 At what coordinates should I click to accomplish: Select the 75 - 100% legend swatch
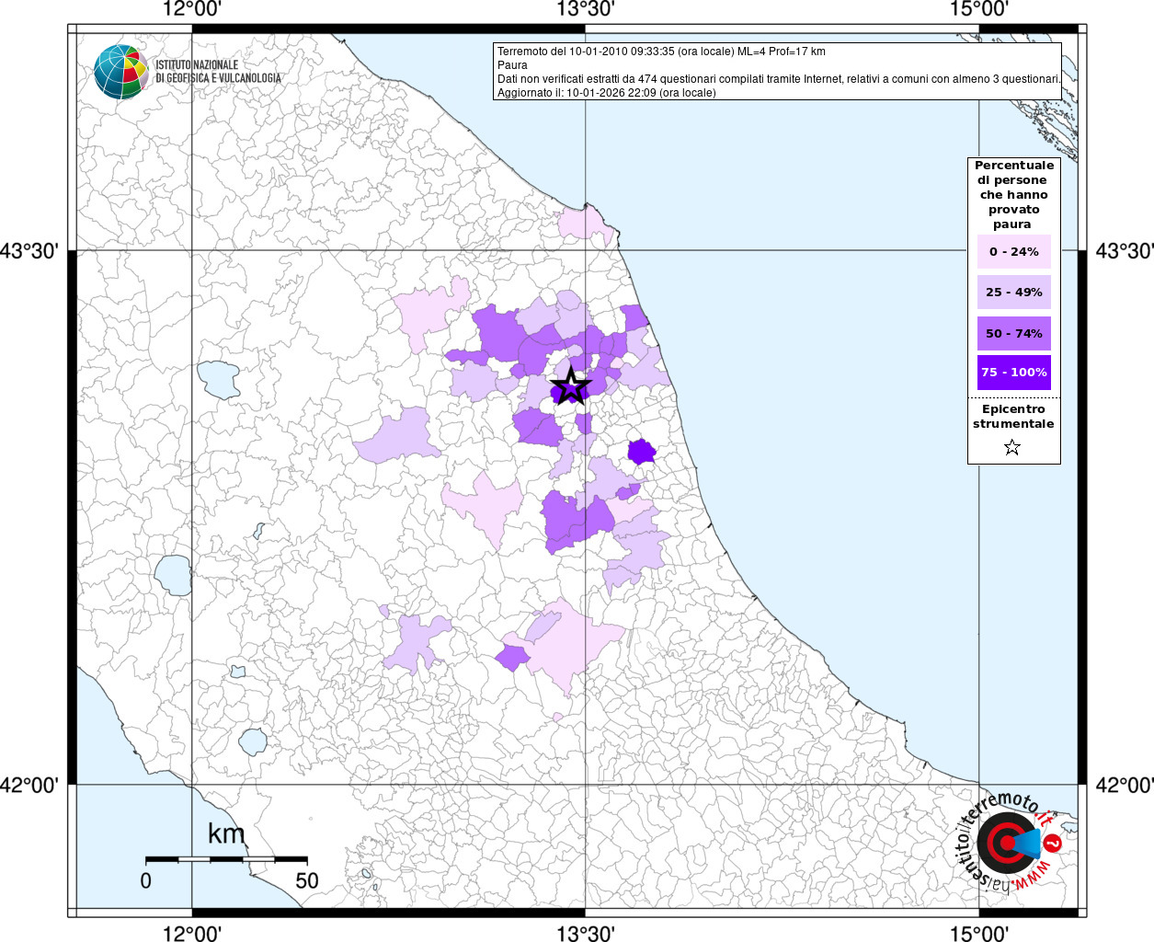[1013, 373]
